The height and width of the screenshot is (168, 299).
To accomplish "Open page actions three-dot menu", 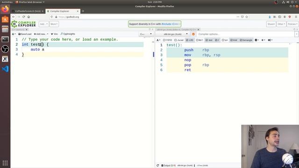I will [x=238, y=17].
